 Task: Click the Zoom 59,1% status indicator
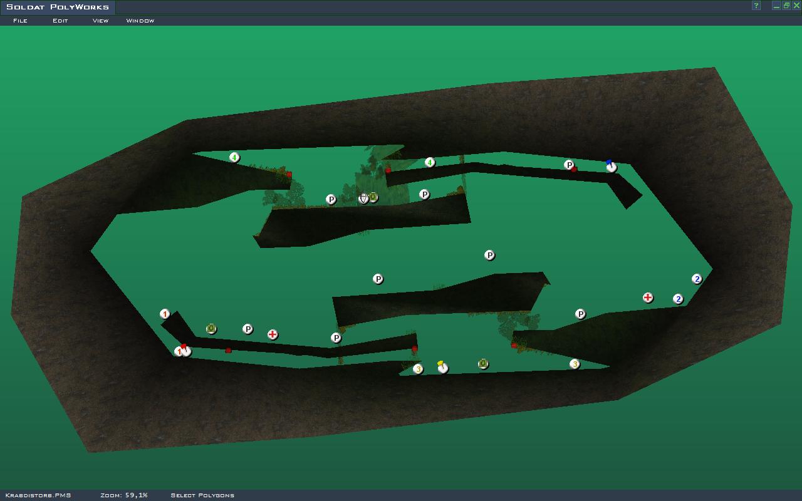coord(124,495)
